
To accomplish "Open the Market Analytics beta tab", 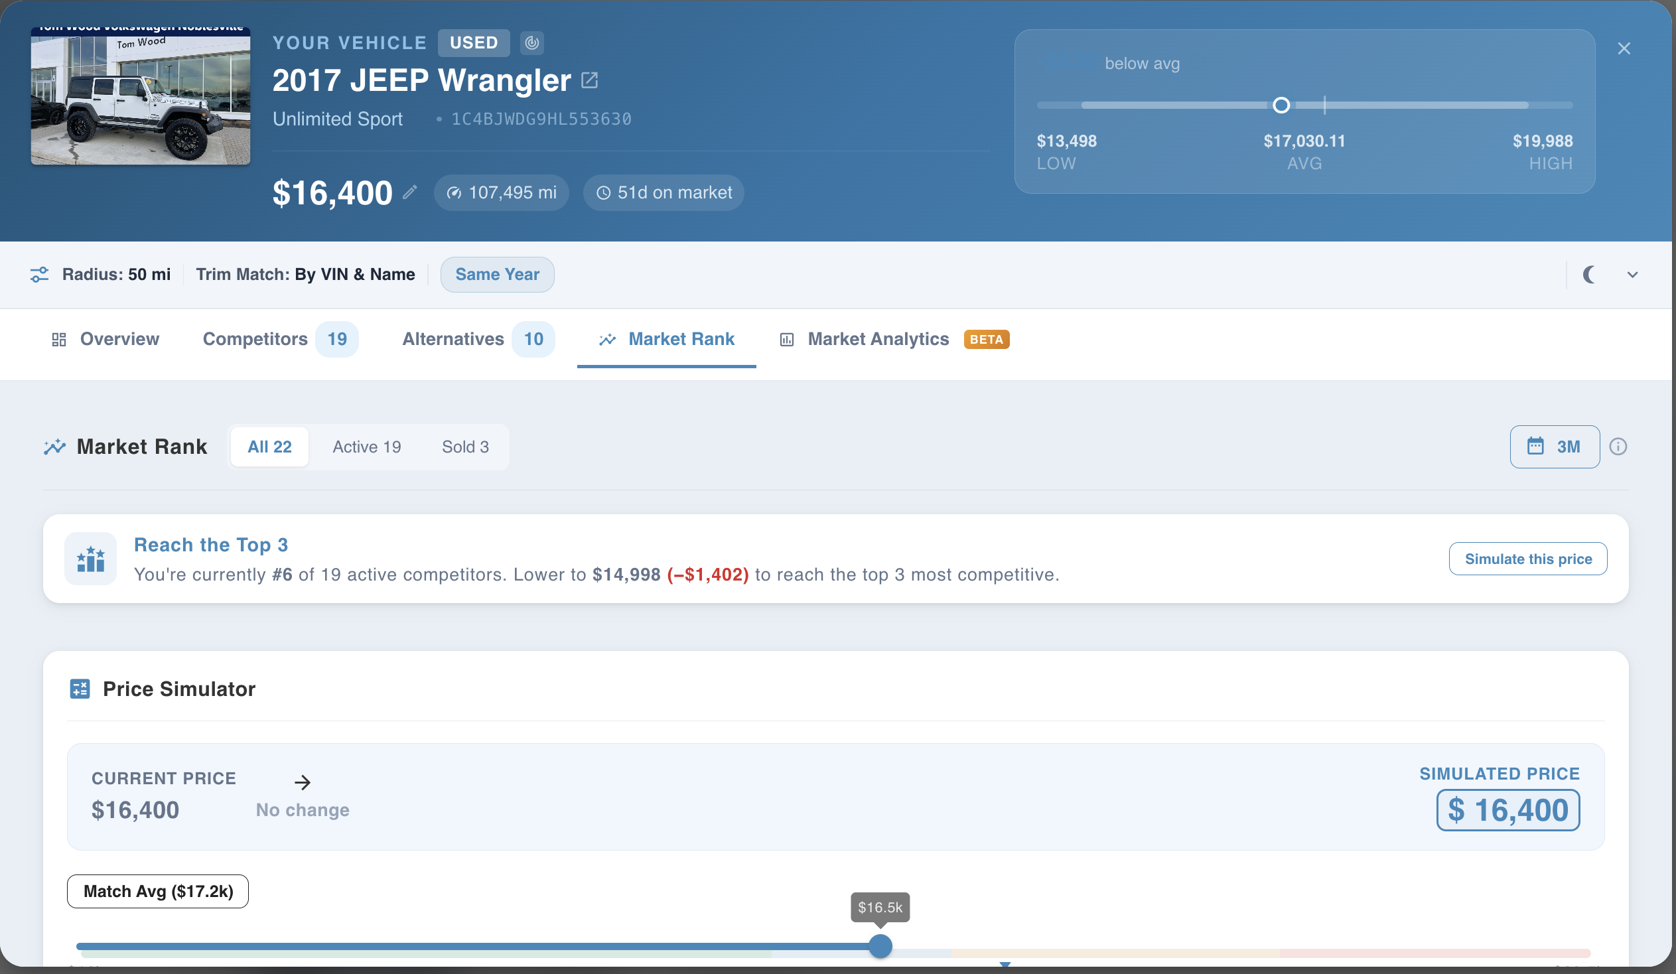I will (894, 339).
